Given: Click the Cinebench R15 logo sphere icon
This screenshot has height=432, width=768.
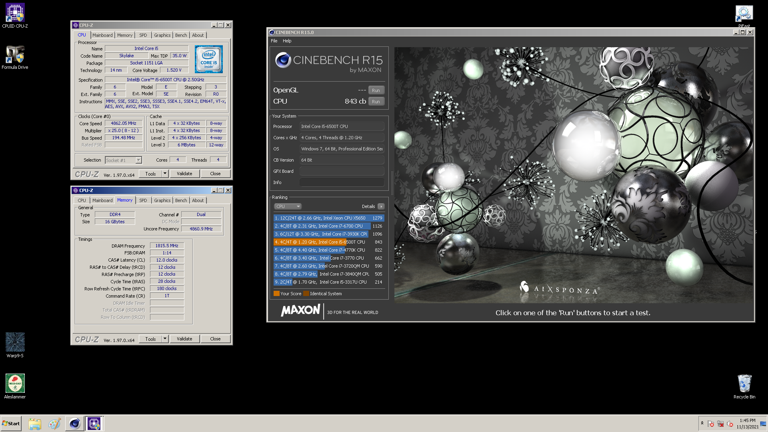Looking at the screenshot, I should [x=283, y=60].
